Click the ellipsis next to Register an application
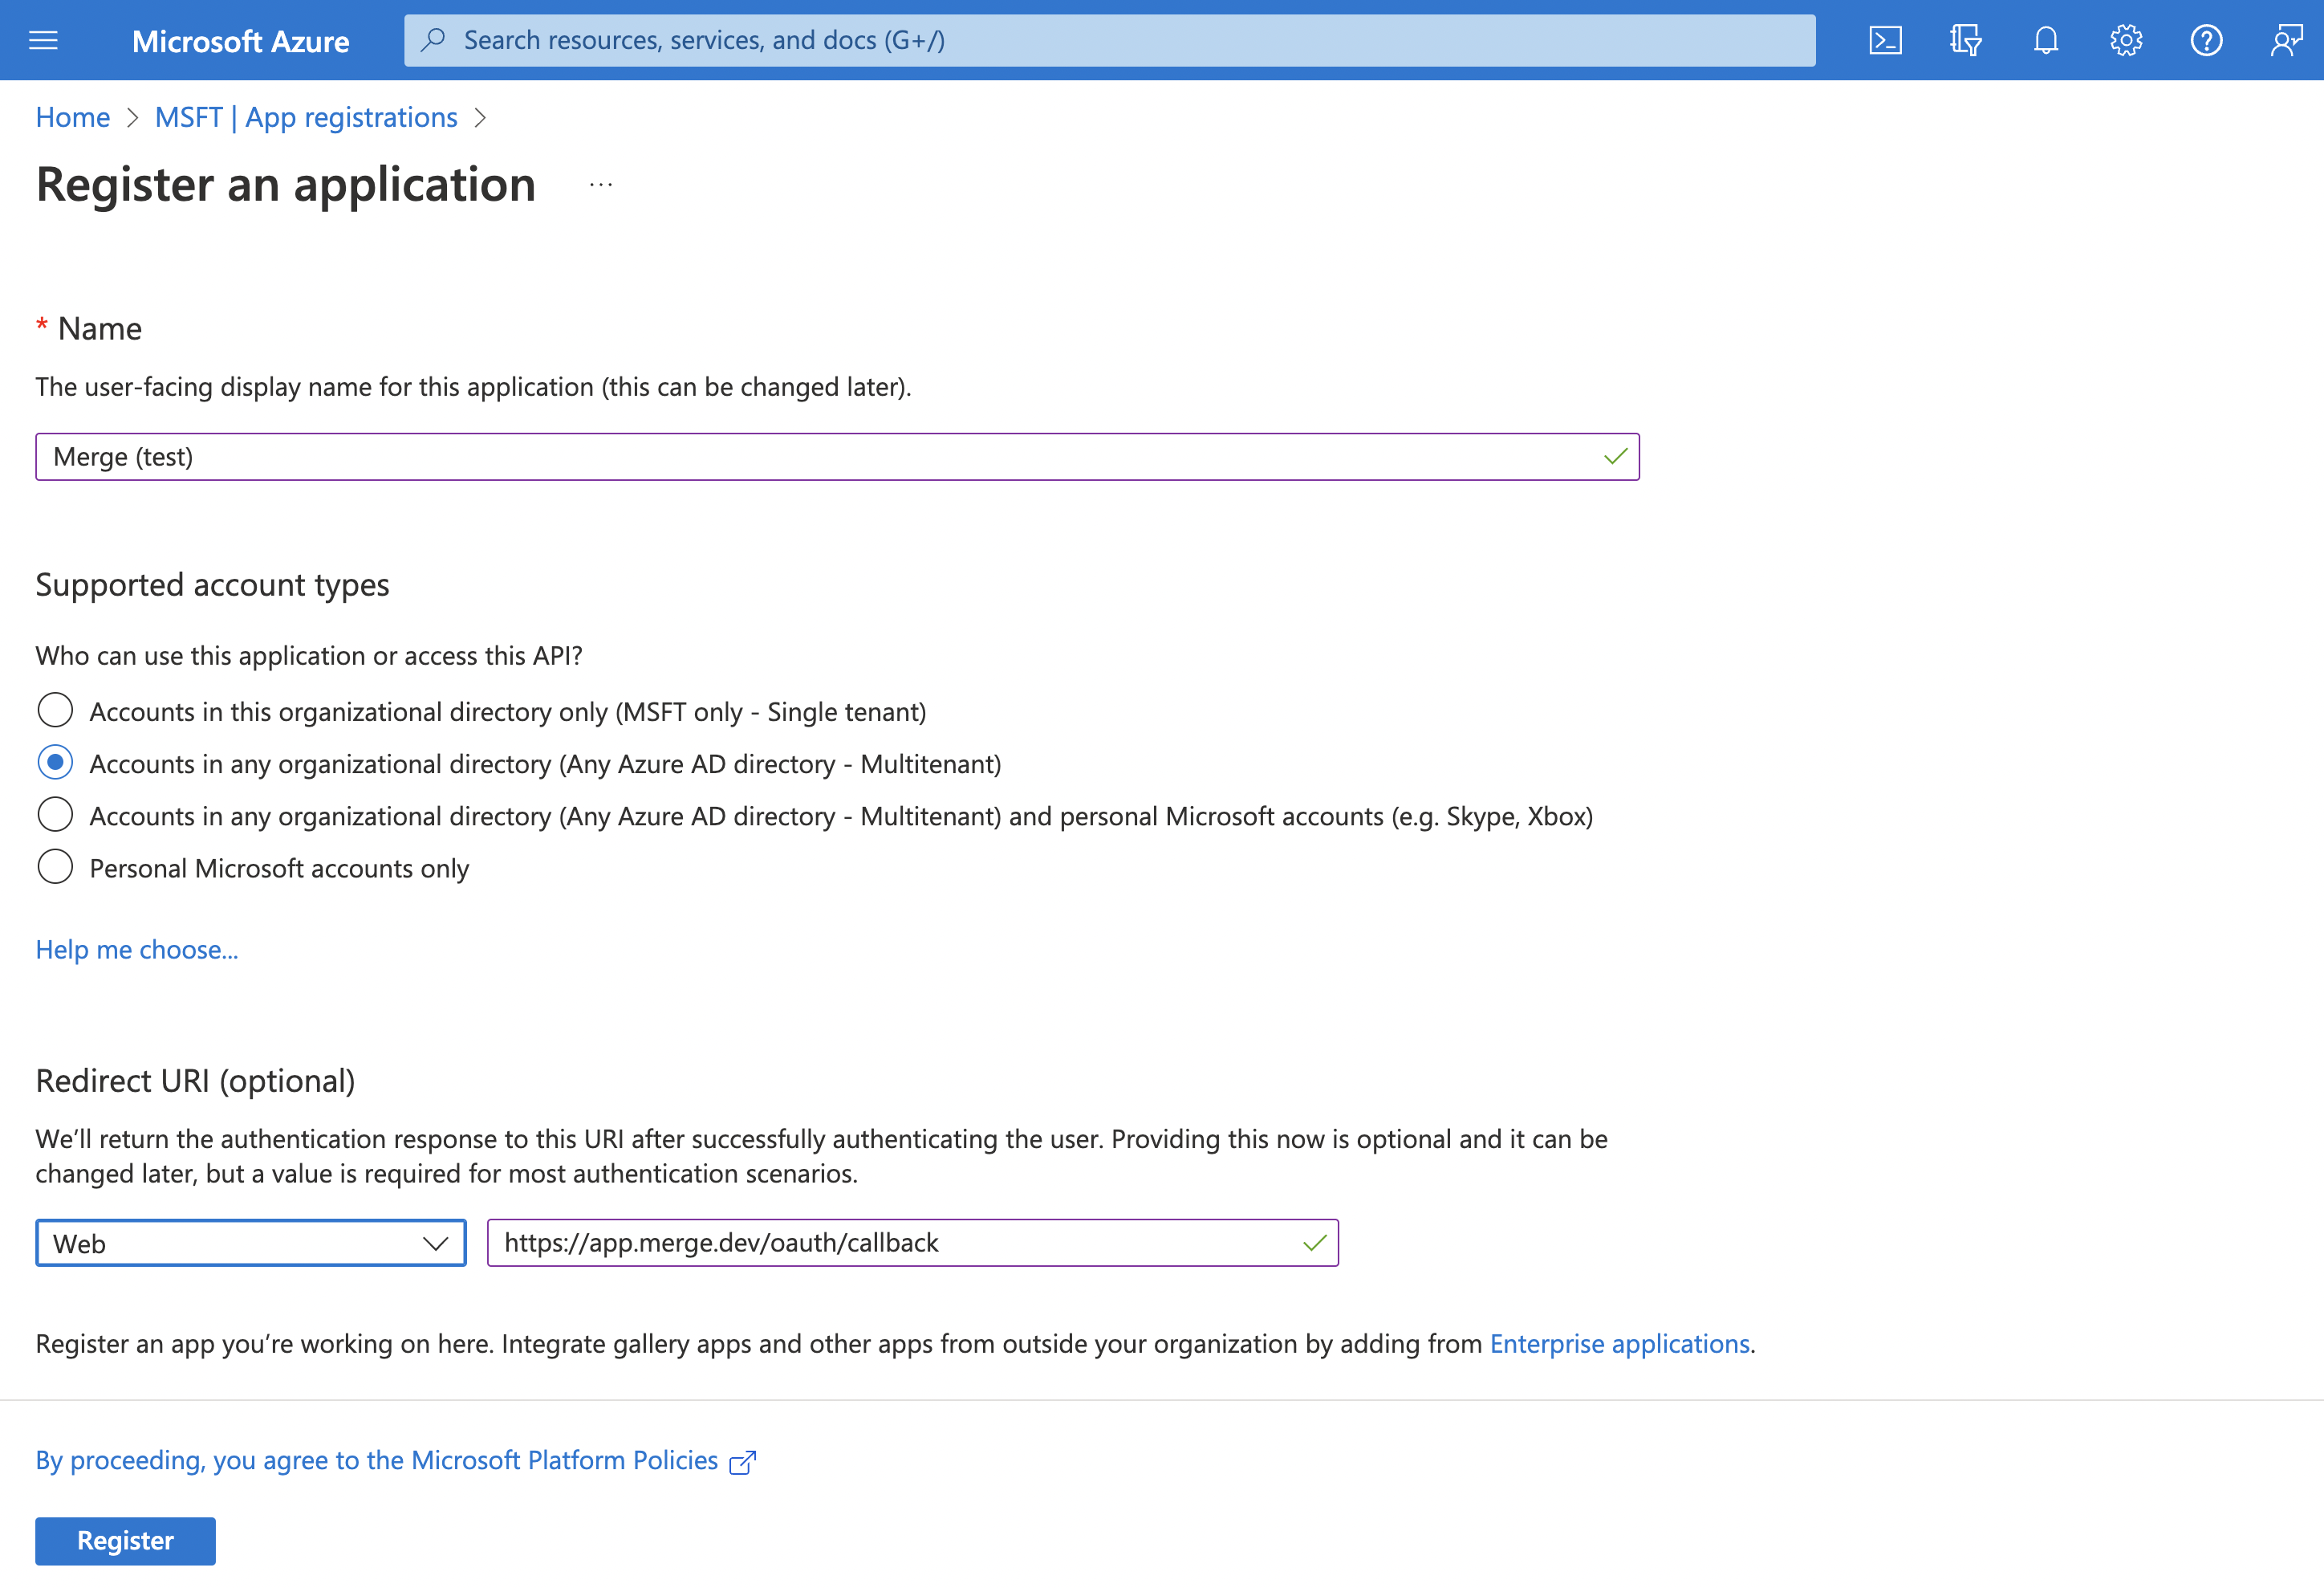This screenshot has height=1588, width=2324. click(601, 185)
